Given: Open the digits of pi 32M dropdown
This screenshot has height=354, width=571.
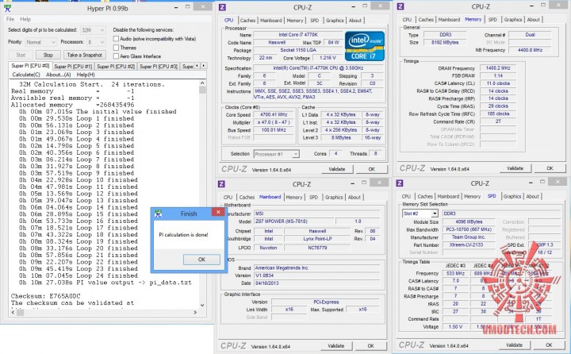Looking at the screenshot, I should [93, 30].
